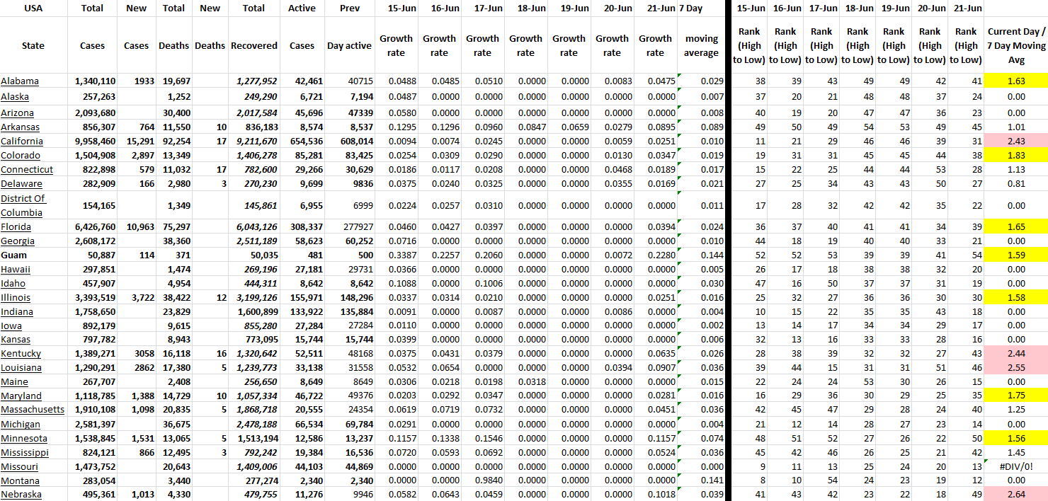This screenshot has width=1048, height=501.
Task: Select the Current Day / 7 Day Moving Avg header
Action: [x=1016, y=45]
